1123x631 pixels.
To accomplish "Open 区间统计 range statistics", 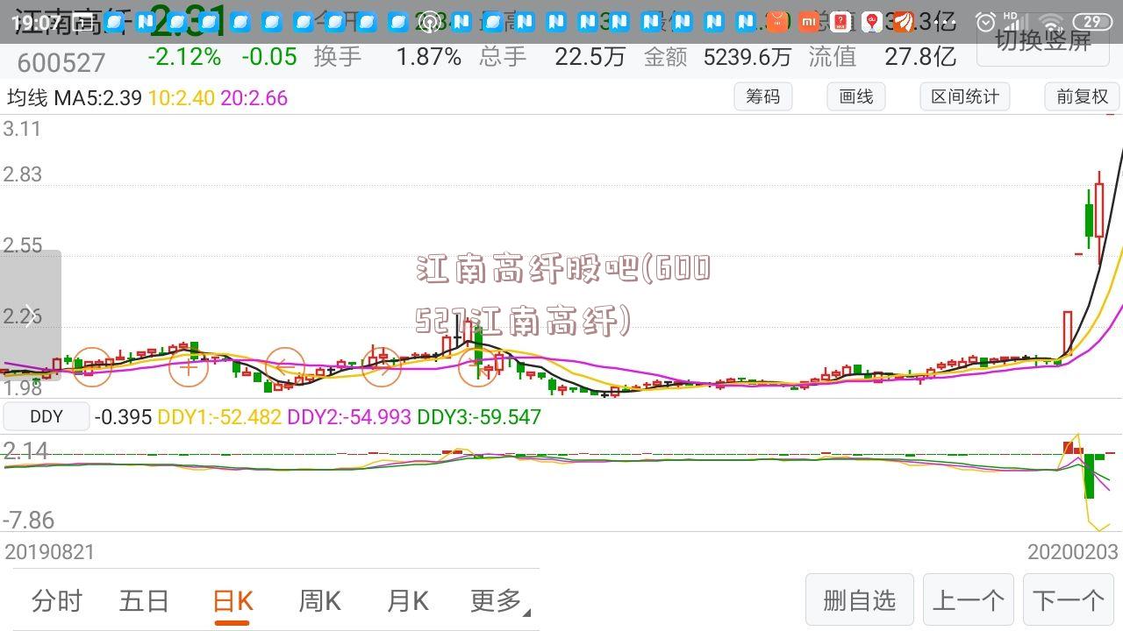I will coord(965,96).
